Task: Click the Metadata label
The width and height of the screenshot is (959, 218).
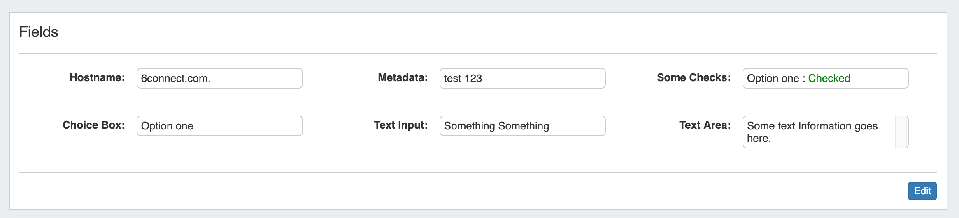Action: 403,78
